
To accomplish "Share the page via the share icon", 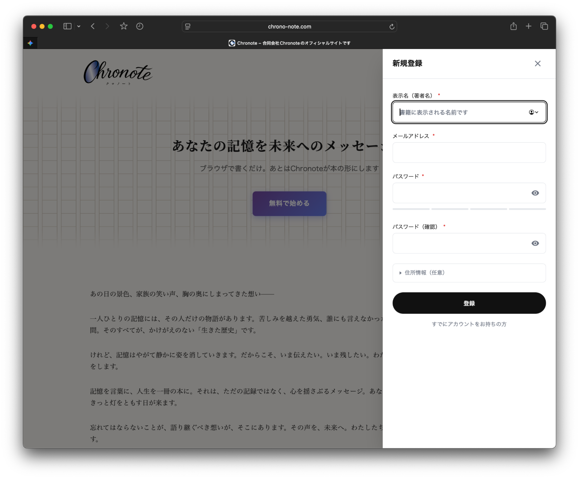I will [514, 26].
